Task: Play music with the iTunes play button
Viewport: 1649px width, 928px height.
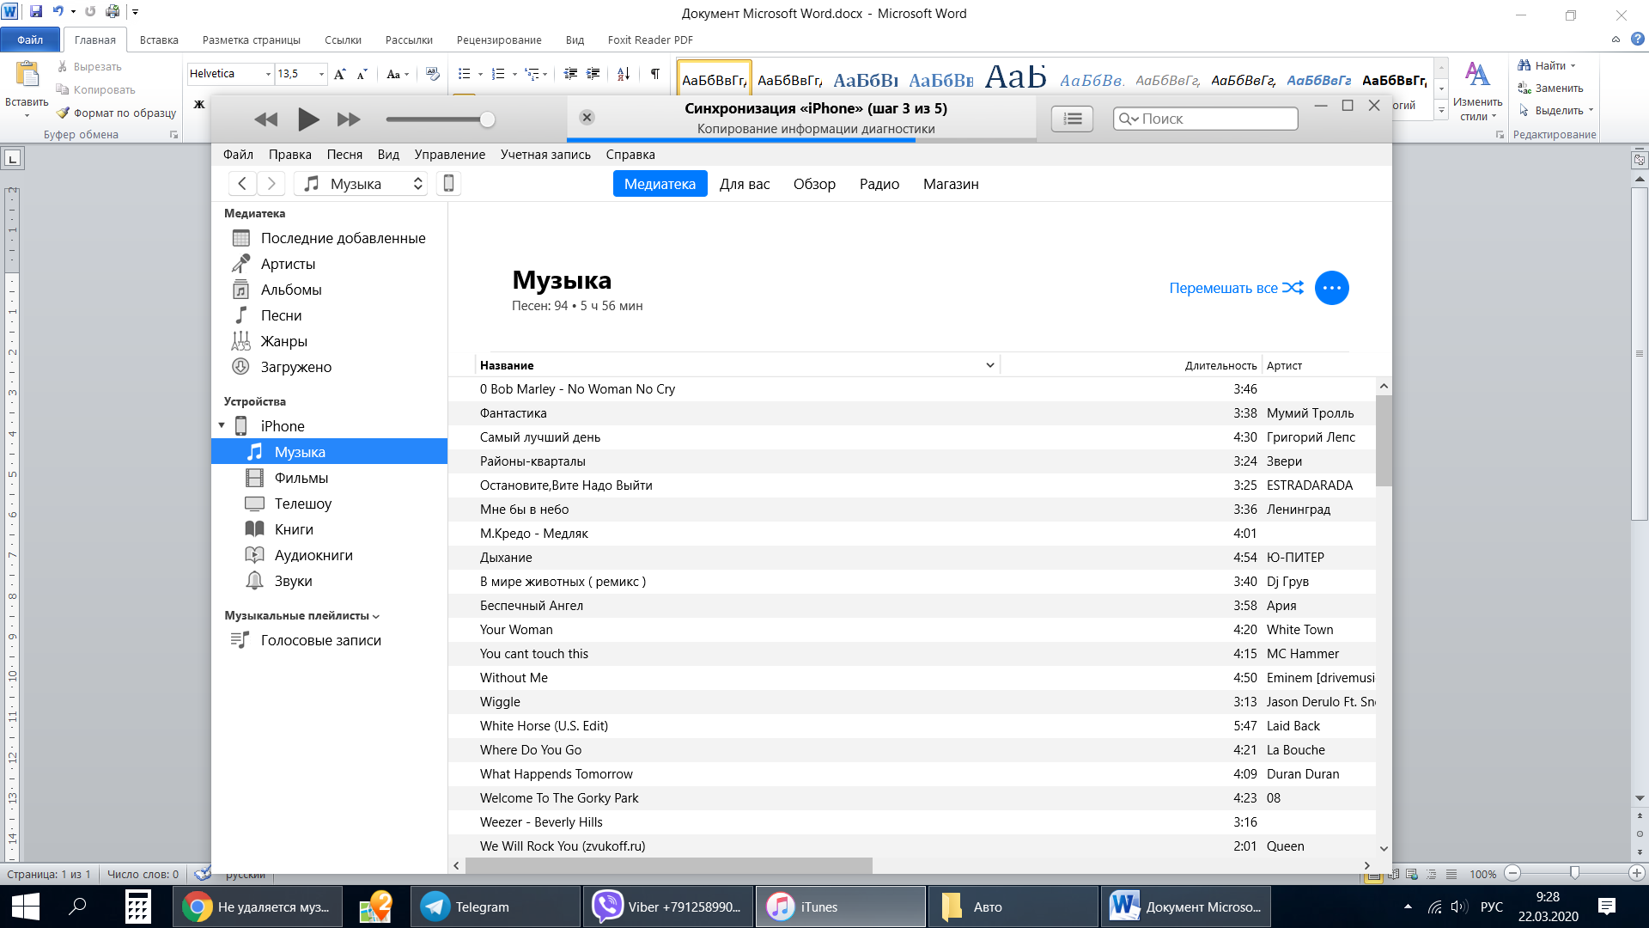Action: 308,119
